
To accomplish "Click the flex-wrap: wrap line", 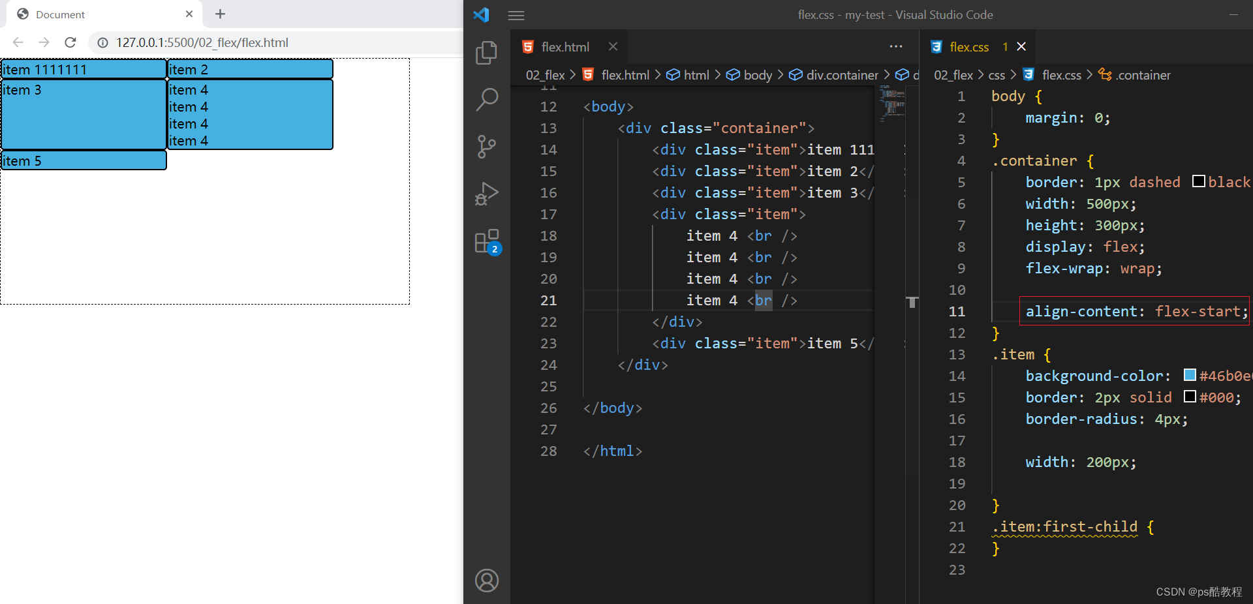I will click(x=1093, y=268).
